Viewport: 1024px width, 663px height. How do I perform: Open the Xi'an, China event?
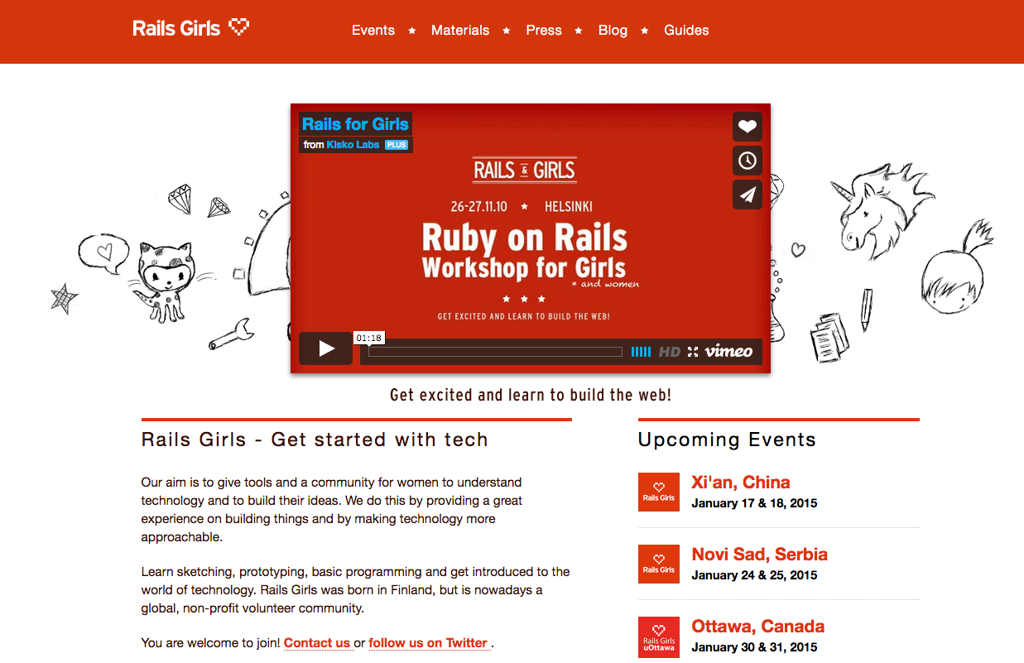(x=740, y=483)
